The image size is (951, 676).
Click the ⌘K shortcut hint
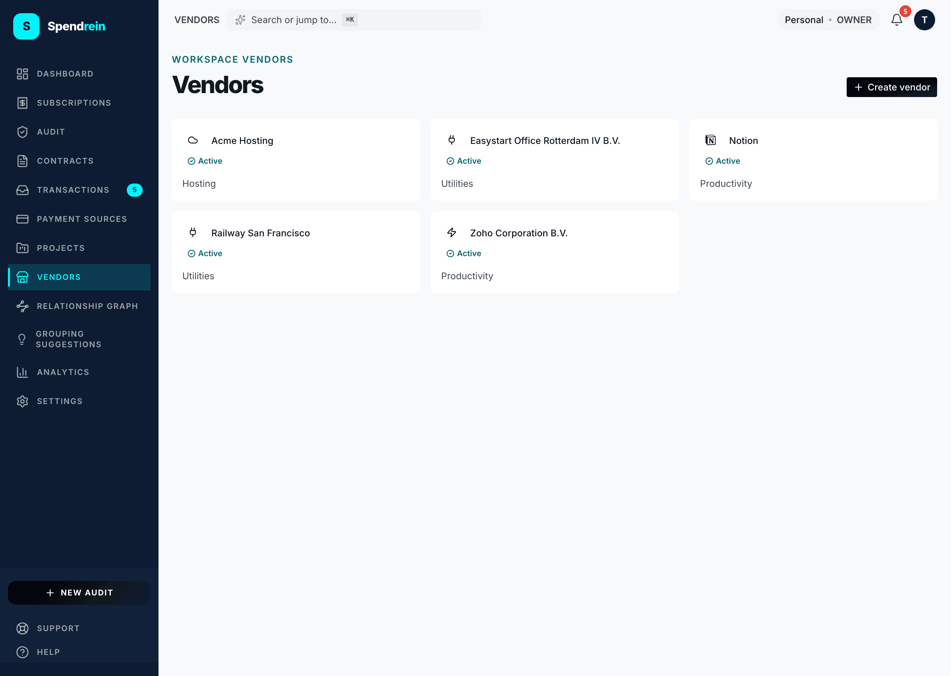[350, 19]
